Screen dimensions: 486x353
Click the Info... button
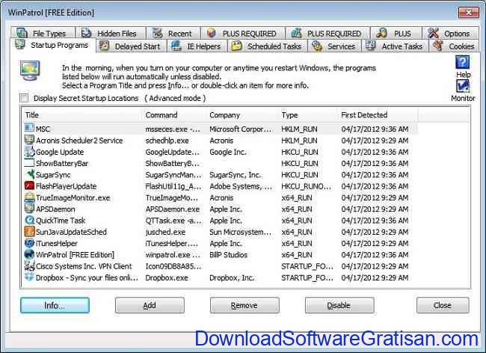55,305
